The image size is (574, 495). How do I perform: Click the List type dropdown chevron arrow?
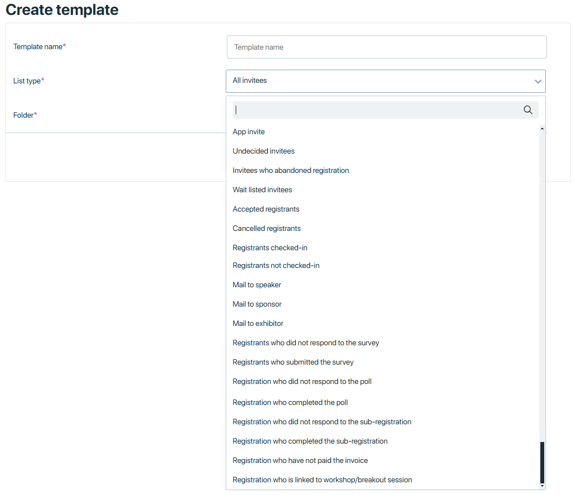[538, 81]
